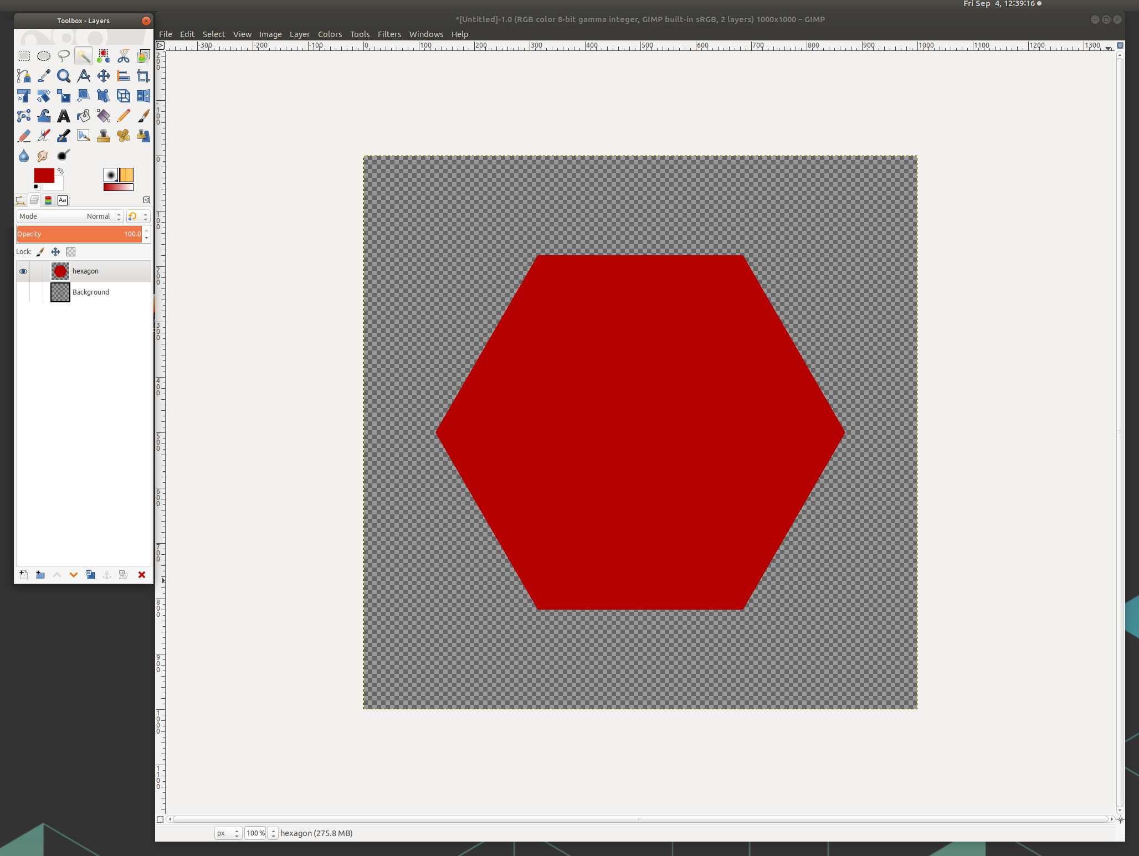Open the Colors menu
1139x856 pixels.
330,34
